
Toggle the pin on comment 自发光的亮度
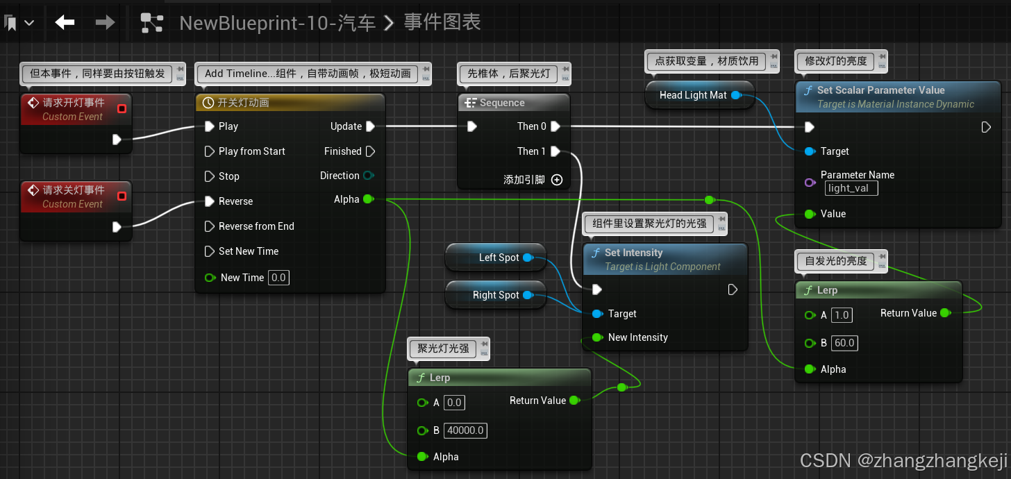[x=882, y=256]
